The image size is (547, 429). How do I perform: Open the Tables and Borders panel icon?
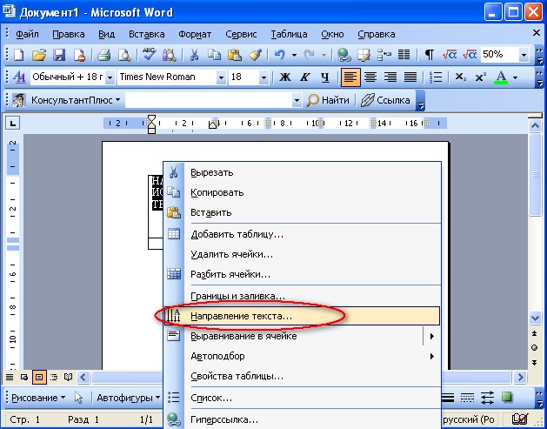[x=364, y=55]
